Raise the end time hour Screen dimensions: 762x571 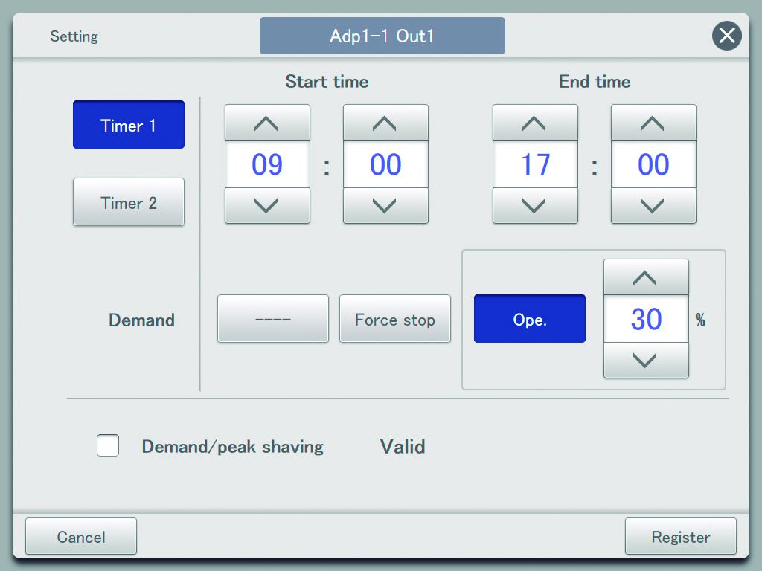[535, 123]
